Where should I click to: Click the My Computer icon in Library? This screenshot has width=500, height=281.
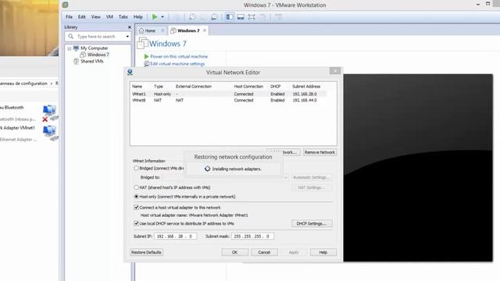[76, 48]
